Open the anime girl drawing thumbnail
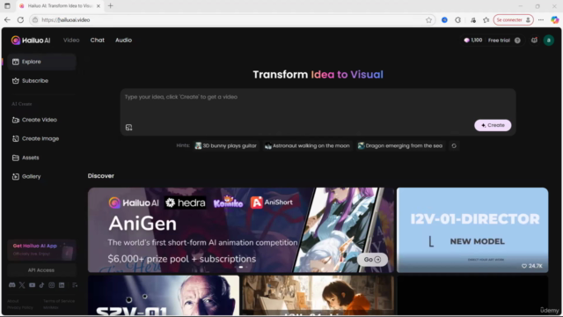Image resolution: width=563 pixels, height=317 pixels. click(318, 296)
